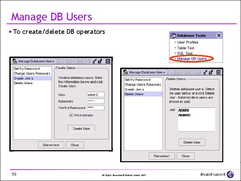Viewport: 241px width, 181px height.
Task: Click user icon in Delete Users window title
Action: 126,72
